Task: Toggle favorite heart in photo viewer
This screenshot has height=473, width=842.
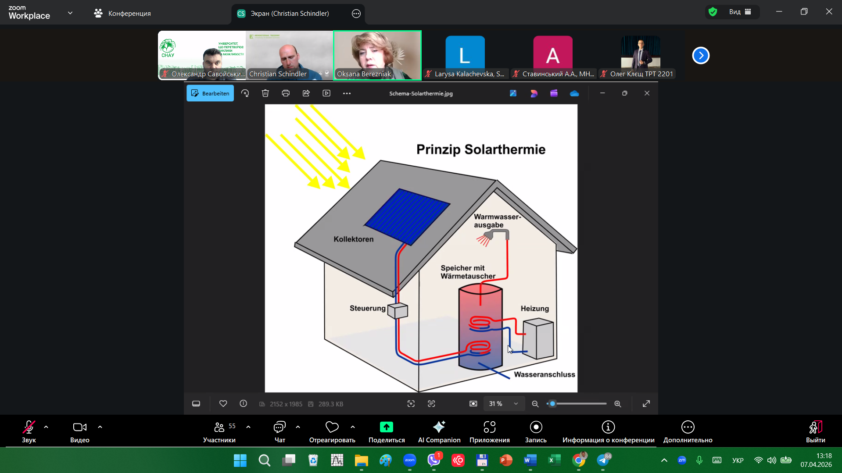Action: (223, 404)
